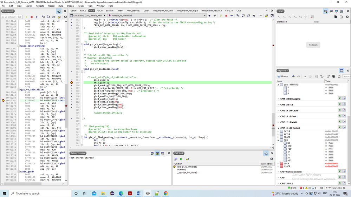Open Disassembly panel settings gear

coord(65,17)
